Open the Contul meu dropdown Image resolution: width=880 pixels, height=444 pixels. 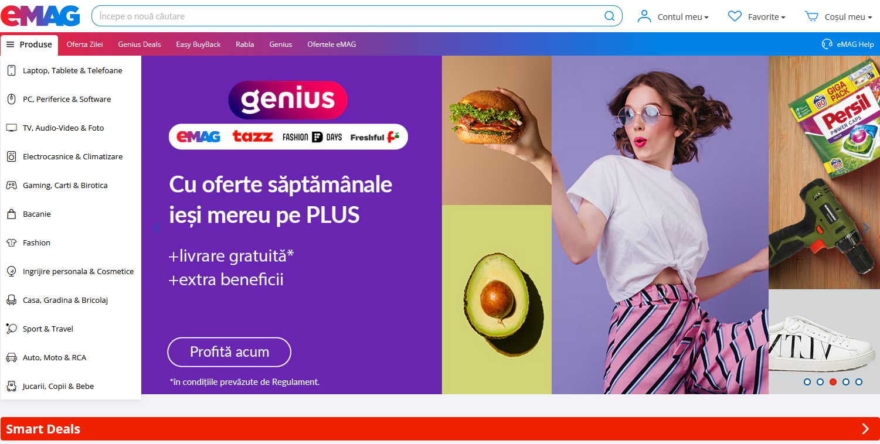[673, 16]
